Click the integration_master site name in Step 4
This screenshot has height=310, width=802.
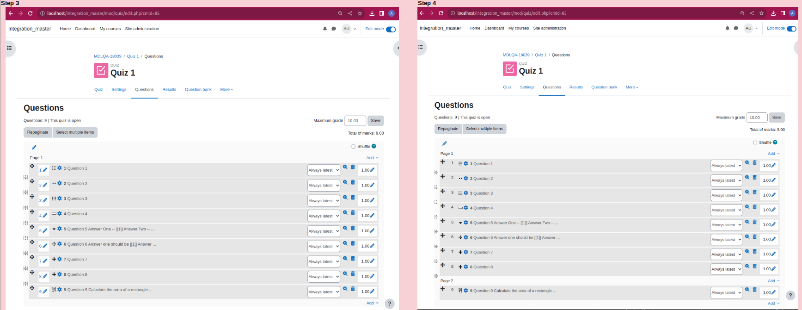coord(441,28)
